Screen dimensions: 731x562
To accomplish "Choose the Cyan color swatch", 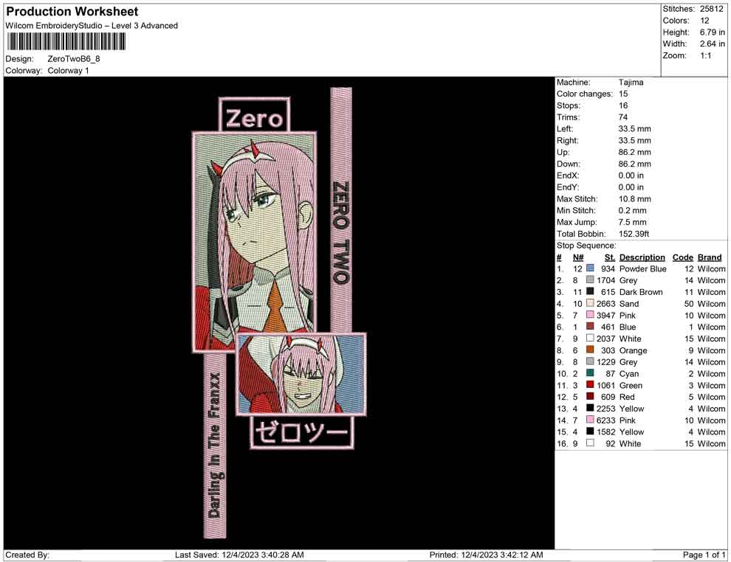I will pos(590,373).
